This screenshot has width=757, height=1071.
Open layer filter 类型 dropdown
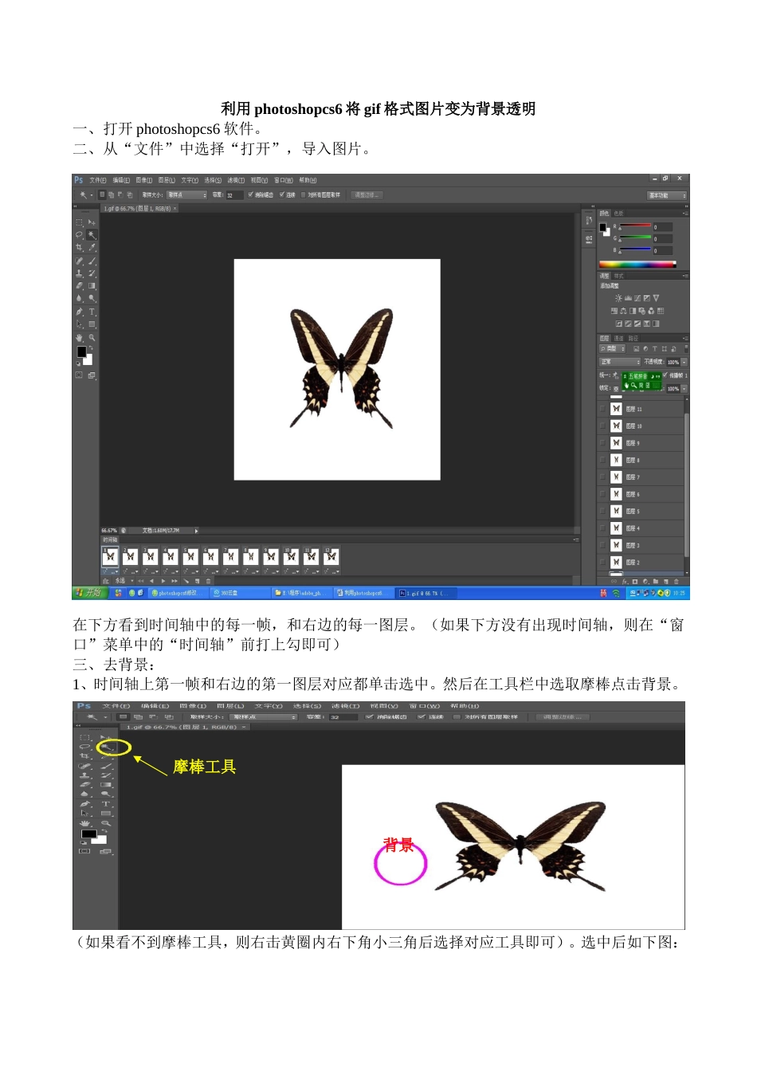click(x=612, y=348)
